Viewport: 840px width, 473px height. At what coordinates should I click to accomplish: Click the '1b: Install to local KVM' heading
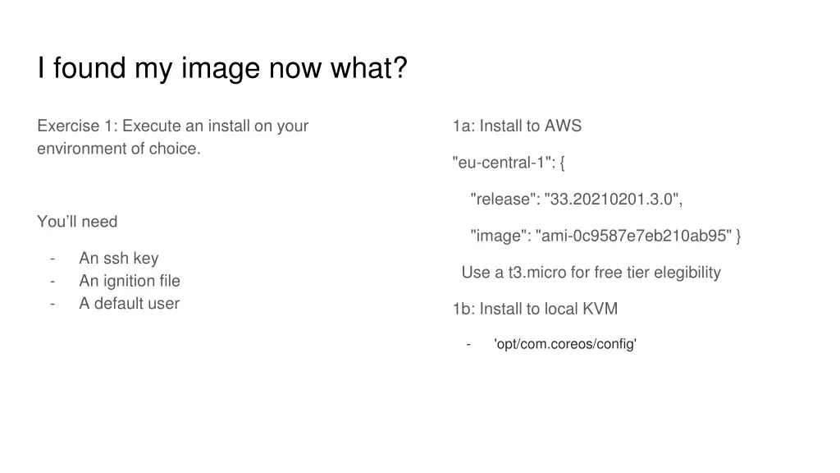pyautogui.click(x=535, y=309)
